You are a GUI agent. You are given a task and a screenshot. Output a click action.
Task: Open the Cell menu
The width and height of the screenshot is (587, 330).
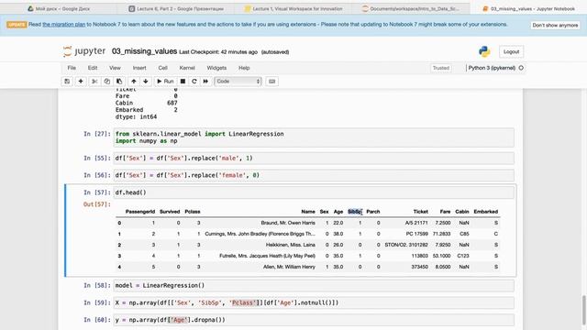point(163,68)
